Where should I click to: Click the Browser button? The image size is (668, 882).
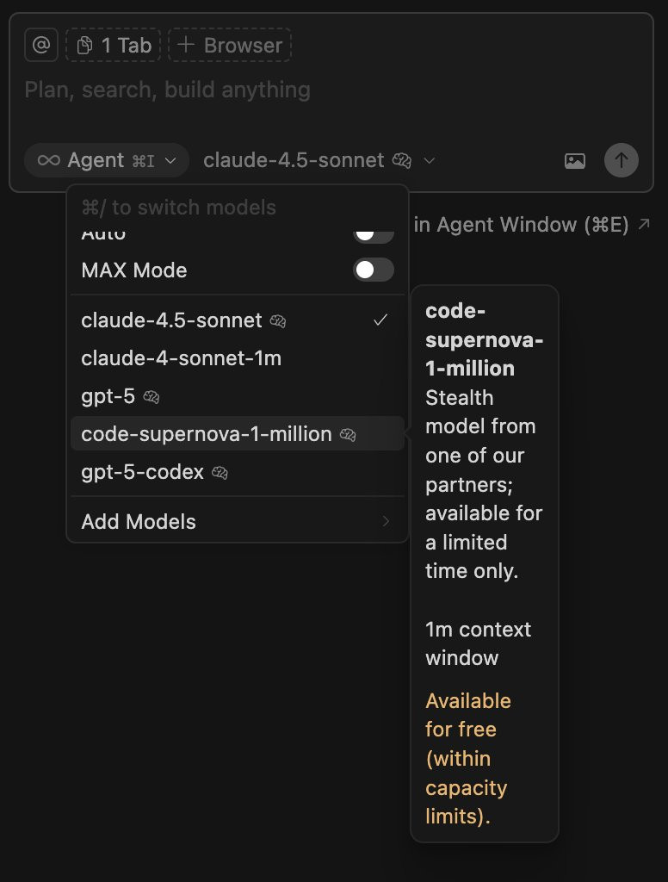click(x=230, y=46)
